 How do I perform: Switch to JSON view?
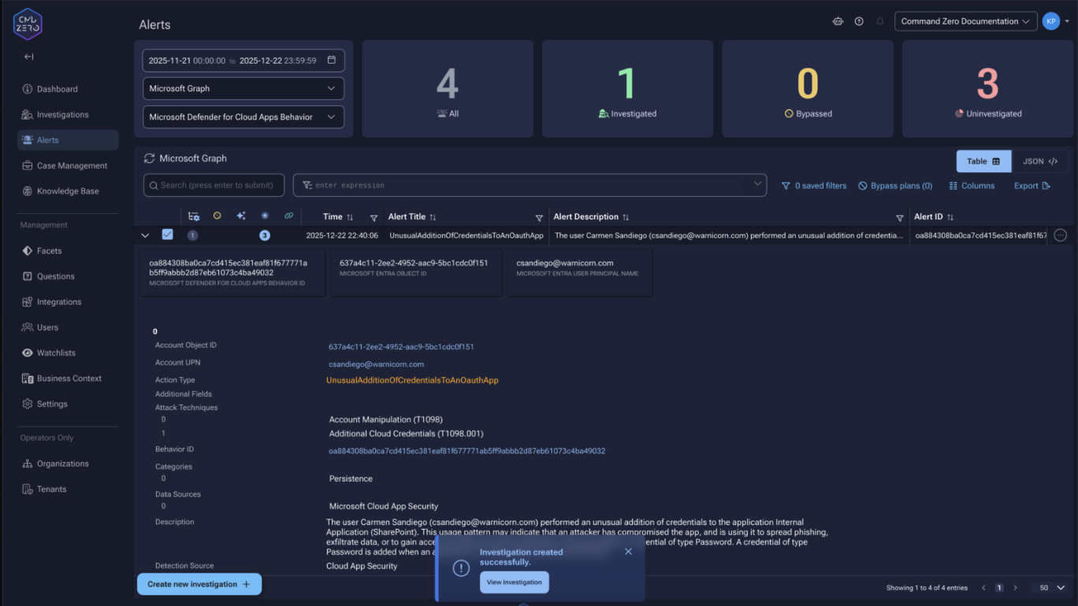coord(1039,161)
